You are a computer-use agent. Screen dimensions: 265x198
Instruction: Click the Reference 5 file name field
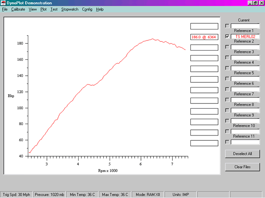point(245,79)
